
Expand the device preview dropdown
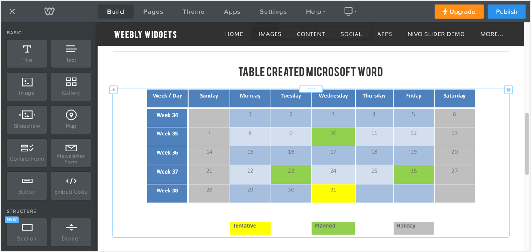350,11
